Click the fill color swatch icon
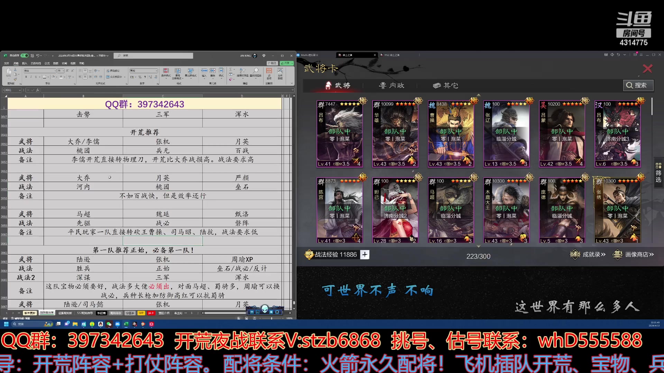Image resolution: width=664 pixels, height=373 pixels. coord(53,77)
